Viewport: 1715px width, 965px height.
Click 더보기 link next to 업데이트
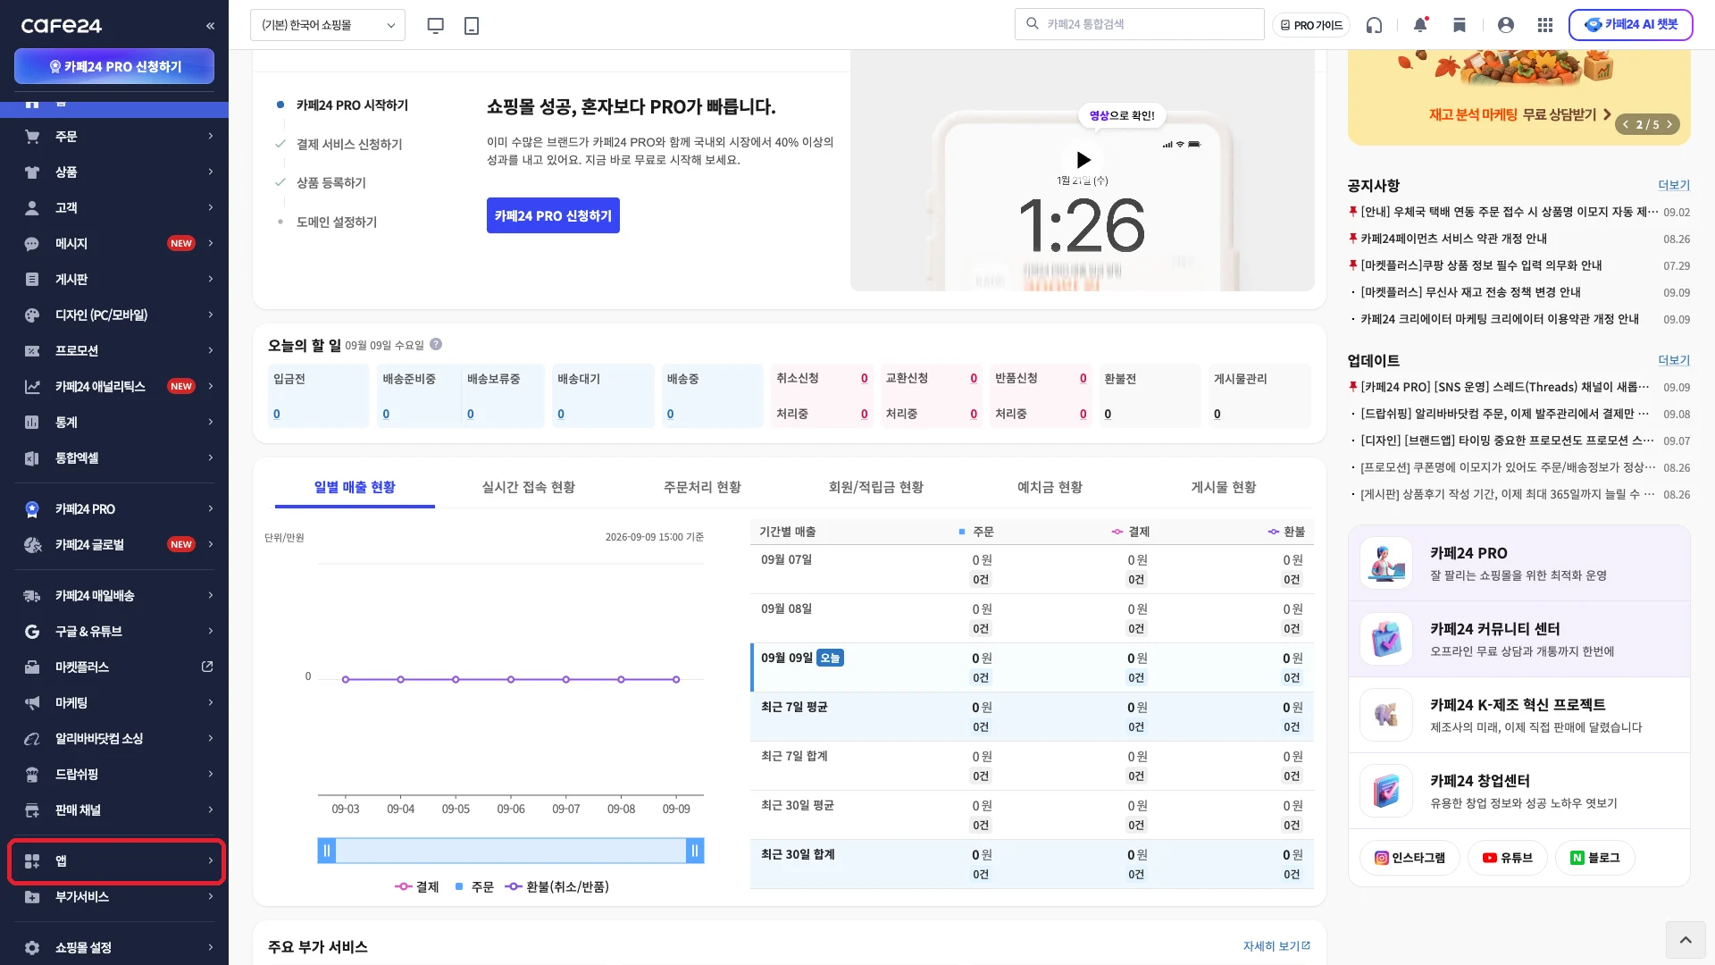point(1674,360)
